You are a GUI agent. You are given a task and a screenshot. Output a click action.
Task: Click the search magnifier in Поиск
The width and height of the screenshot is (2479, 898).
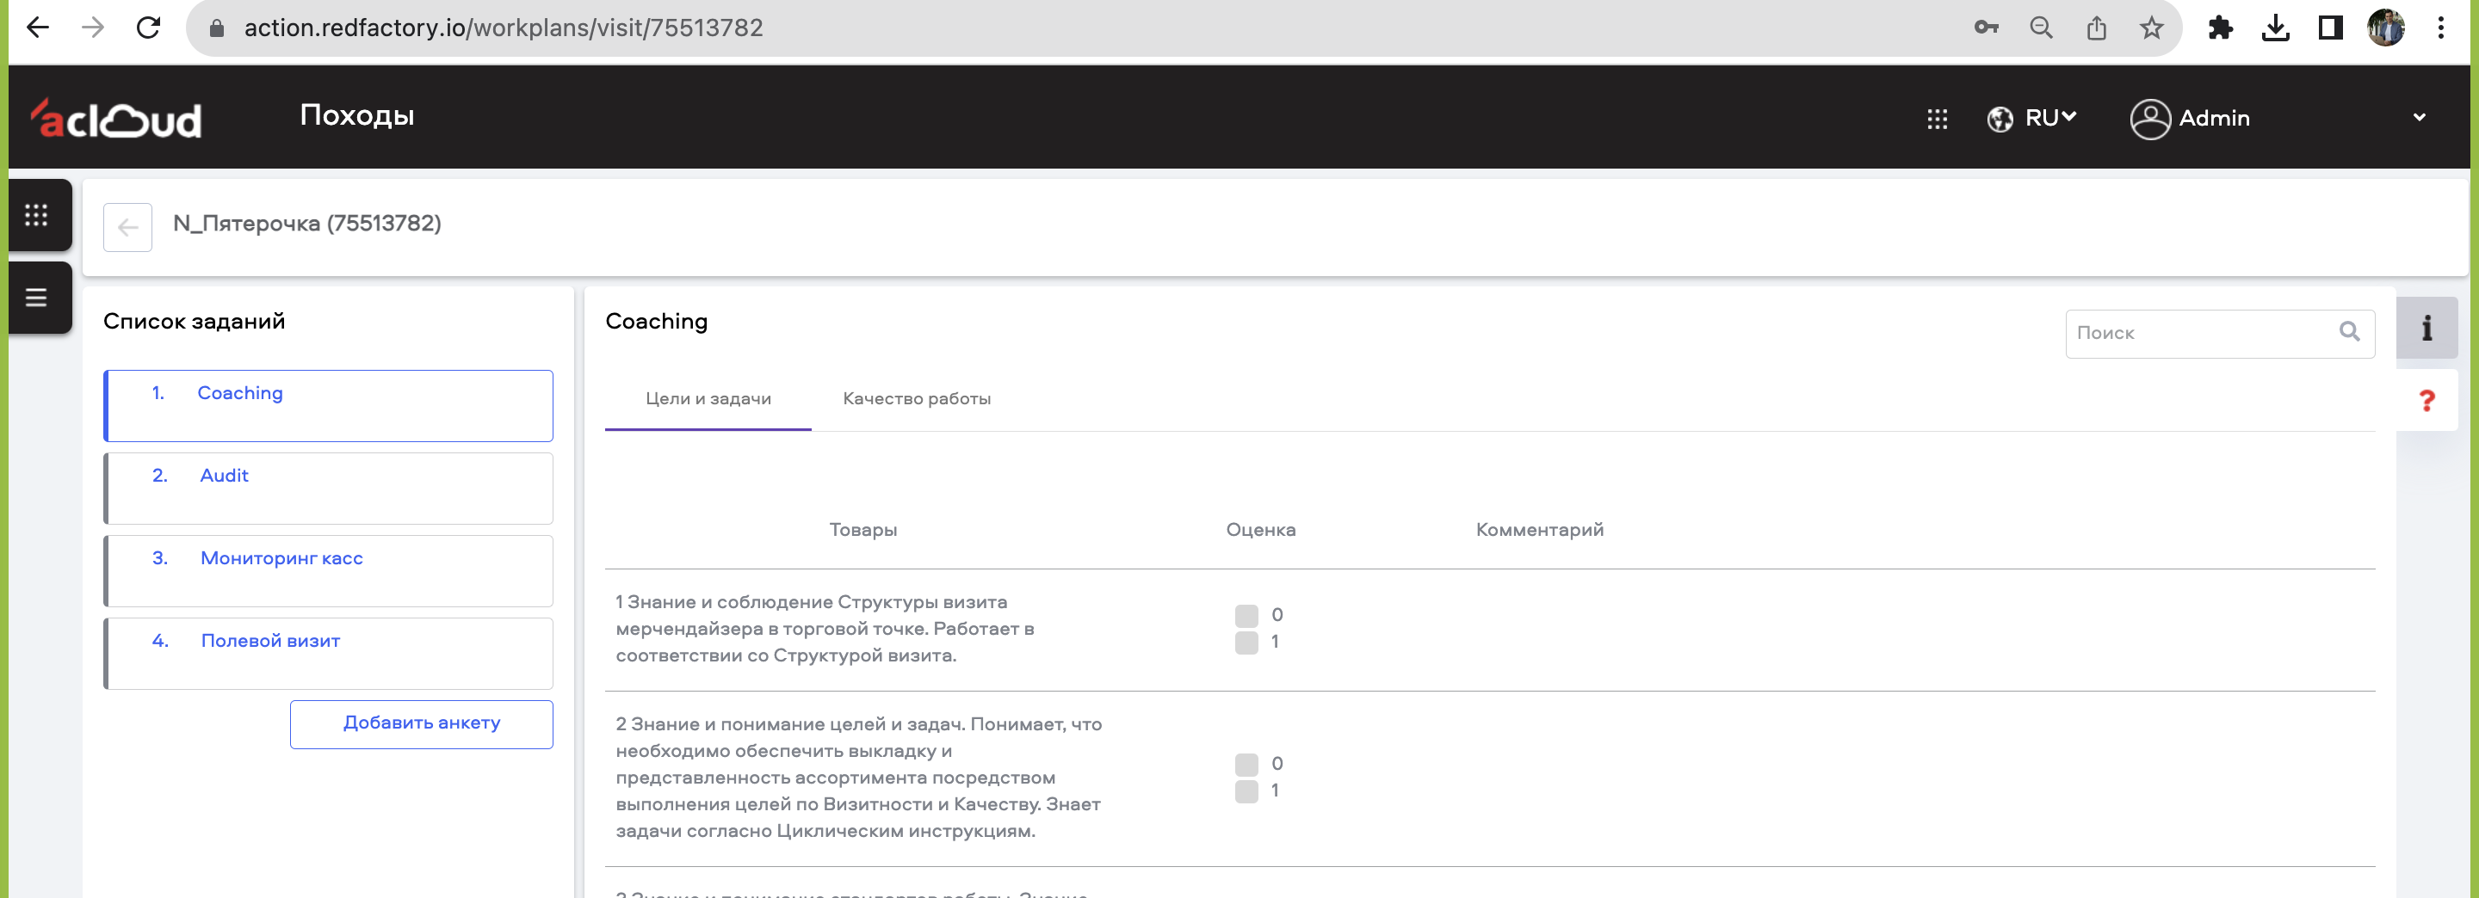click(x=2349, y=332)
